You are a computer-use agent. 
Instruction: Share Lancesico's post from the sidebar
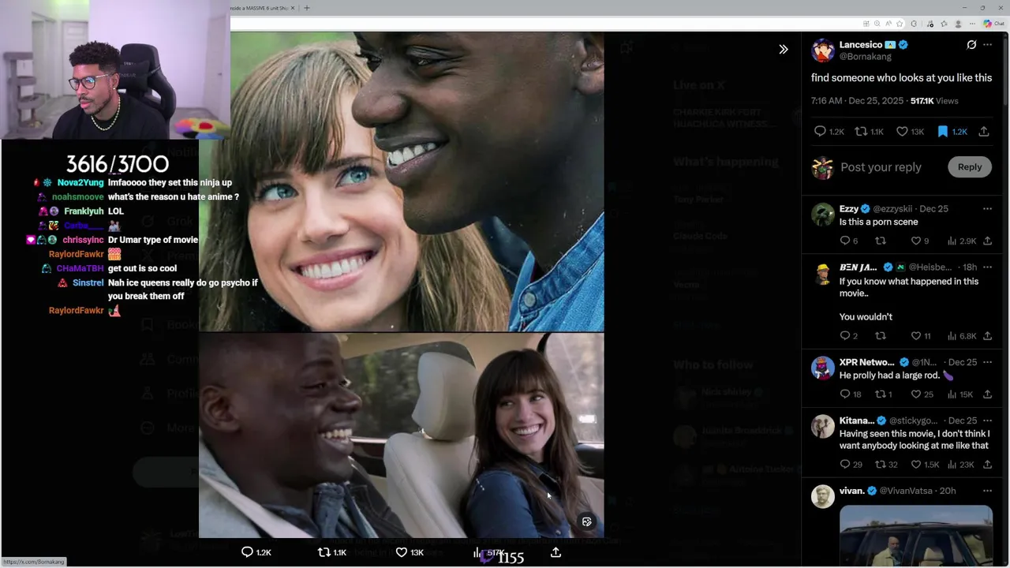[984, 132]
